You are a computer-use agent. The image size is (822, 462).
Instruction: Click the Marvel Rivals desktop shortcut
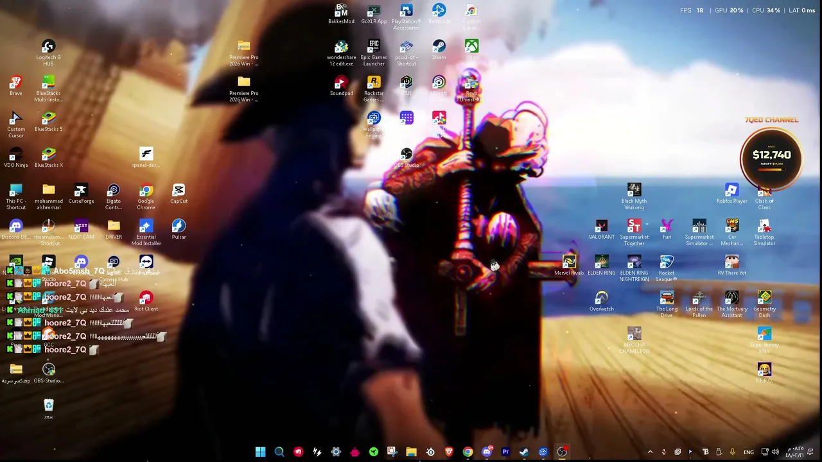point(569,266)
